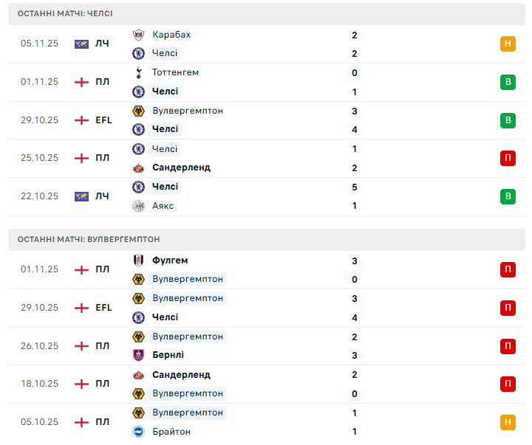Open the 22.10.25 Челсі vs Аякс match row
532x445 pixels.
tap(266, 196)
